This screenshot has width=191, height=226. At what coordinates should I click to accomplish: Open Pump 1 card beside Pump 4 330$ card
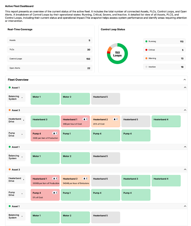[x=75, y=135]
